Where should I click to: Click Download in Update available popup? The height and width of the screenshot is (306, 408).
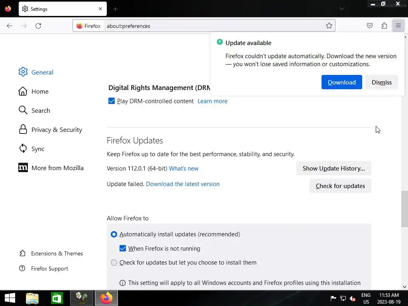(341, 82)
